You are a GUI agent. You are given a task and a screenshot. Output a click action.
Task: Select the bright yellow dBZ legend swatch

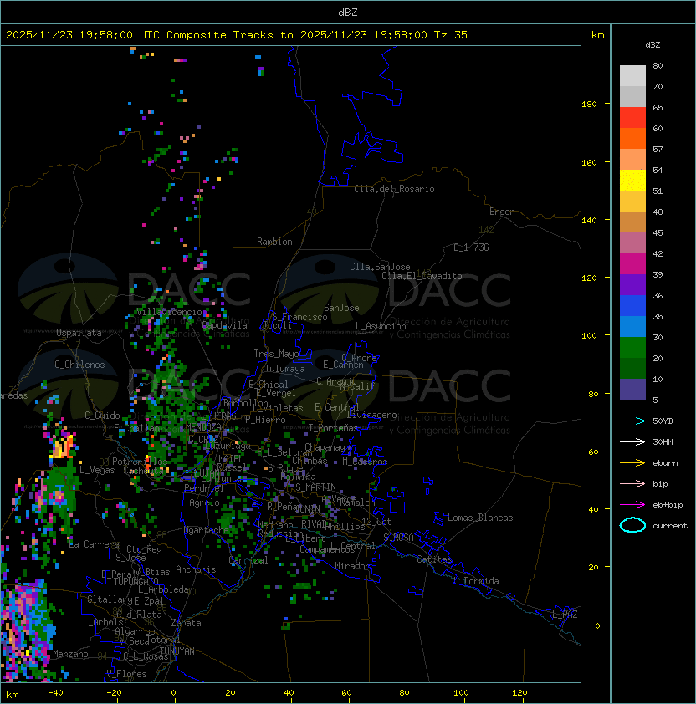632,181
